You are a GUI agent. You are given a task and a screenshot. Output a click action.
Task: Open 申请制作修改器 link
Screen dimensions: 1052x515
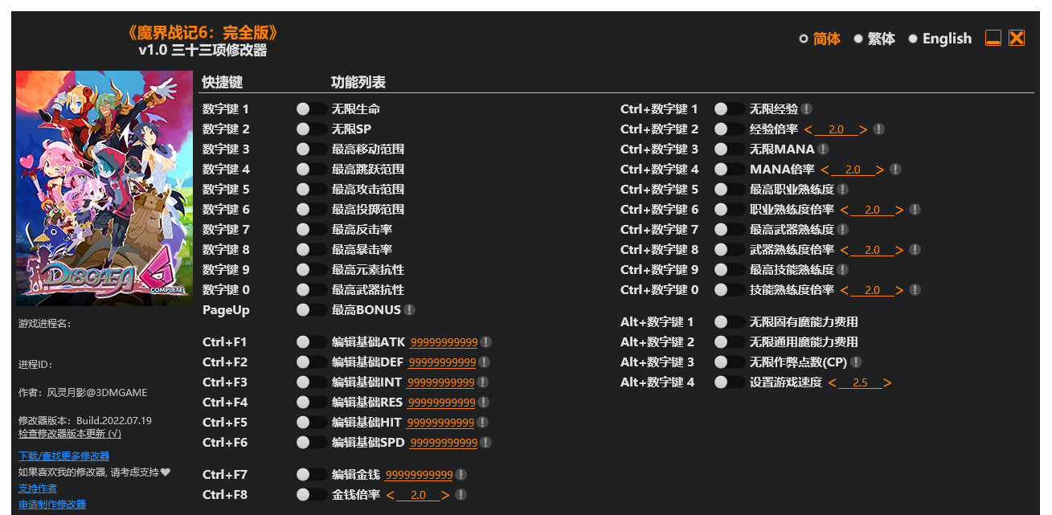tap(52, 504)
